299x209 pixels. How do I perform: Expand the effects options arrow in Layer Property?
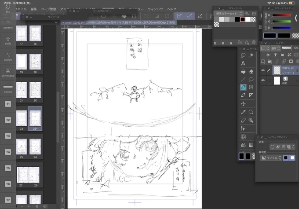293,147
